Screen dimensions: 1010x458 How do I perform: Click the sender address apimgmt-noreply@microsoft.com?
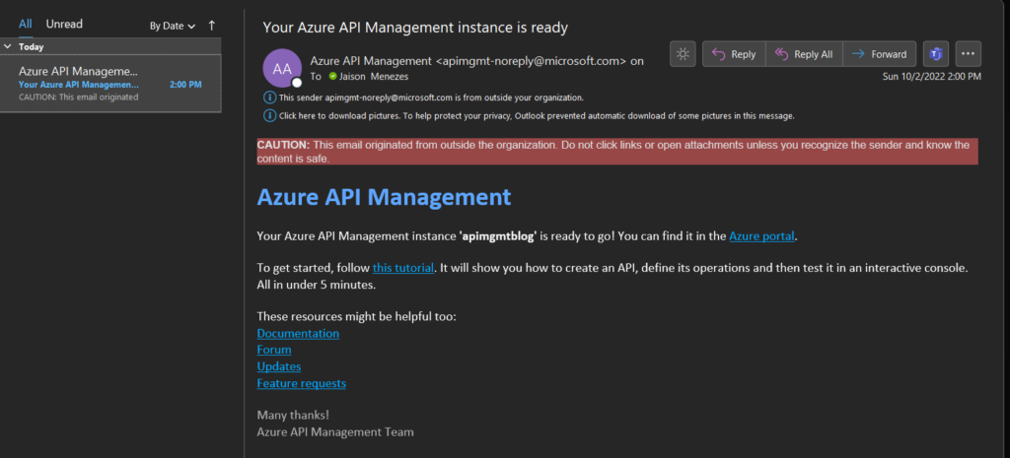pos(531,61)
